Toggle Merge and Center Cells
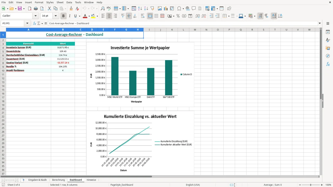This screenshot has width=333, height=187. click(x=150, y=16)
